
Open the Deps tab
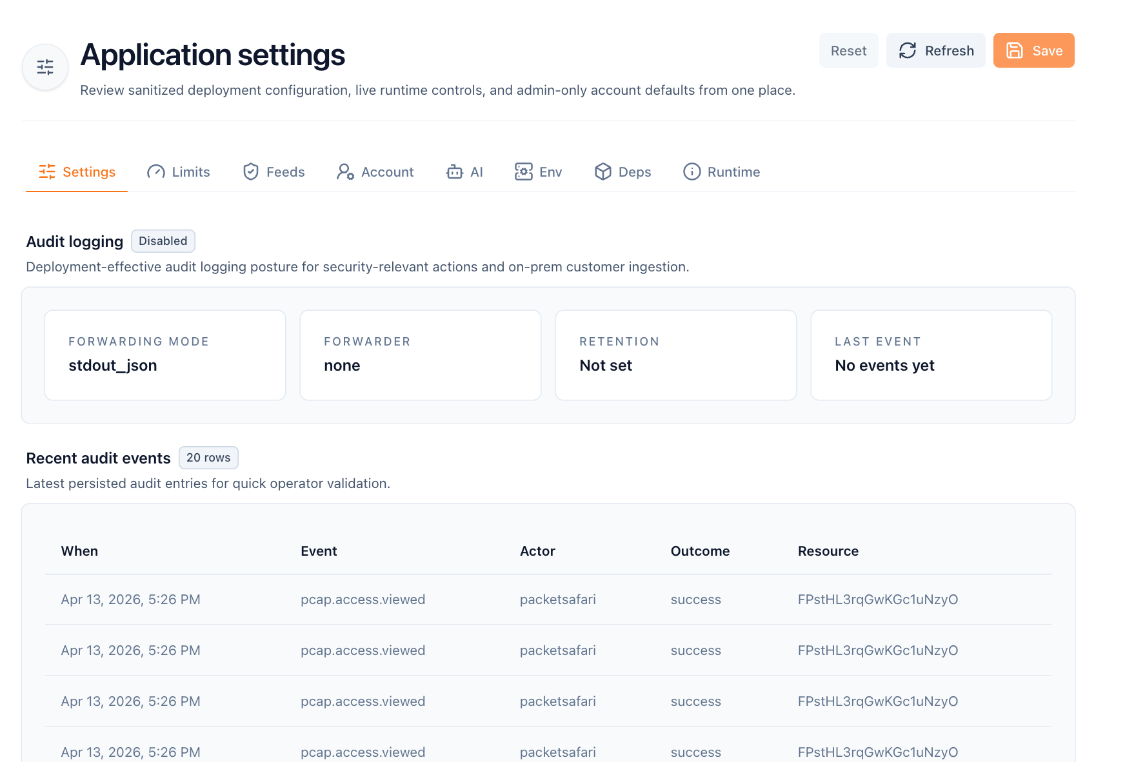[x=622, y=172]
